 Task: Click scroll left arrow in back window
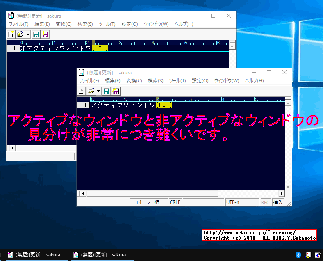pos(13,148)
